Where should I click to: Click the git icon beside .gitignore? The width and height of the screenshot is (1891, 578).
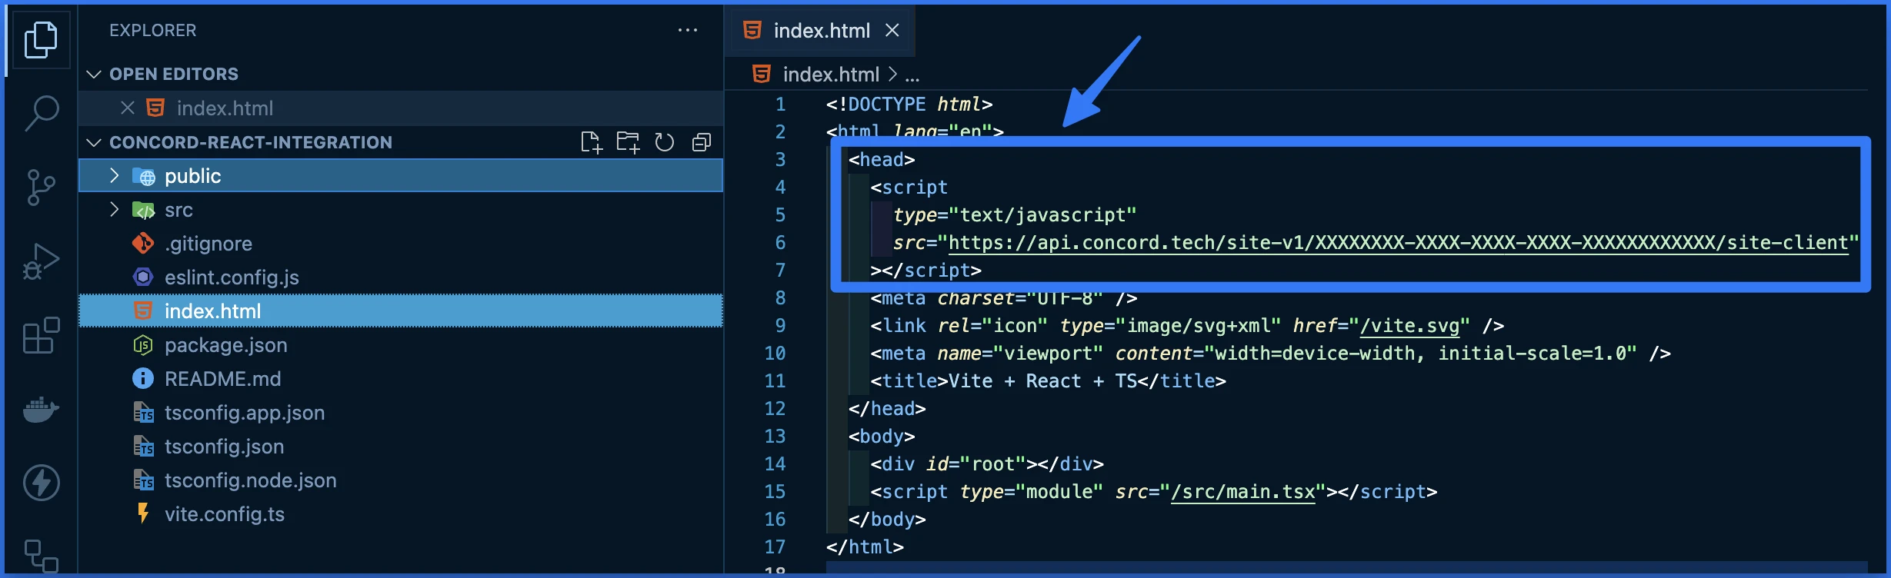[143, 244]
